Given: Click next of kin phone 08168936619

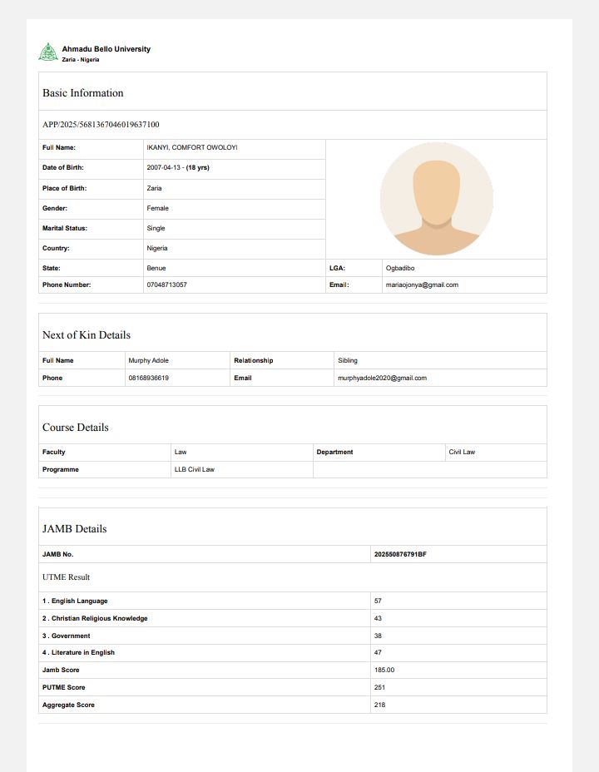Looking at the screenshot, I should click(x=148, y=378).
